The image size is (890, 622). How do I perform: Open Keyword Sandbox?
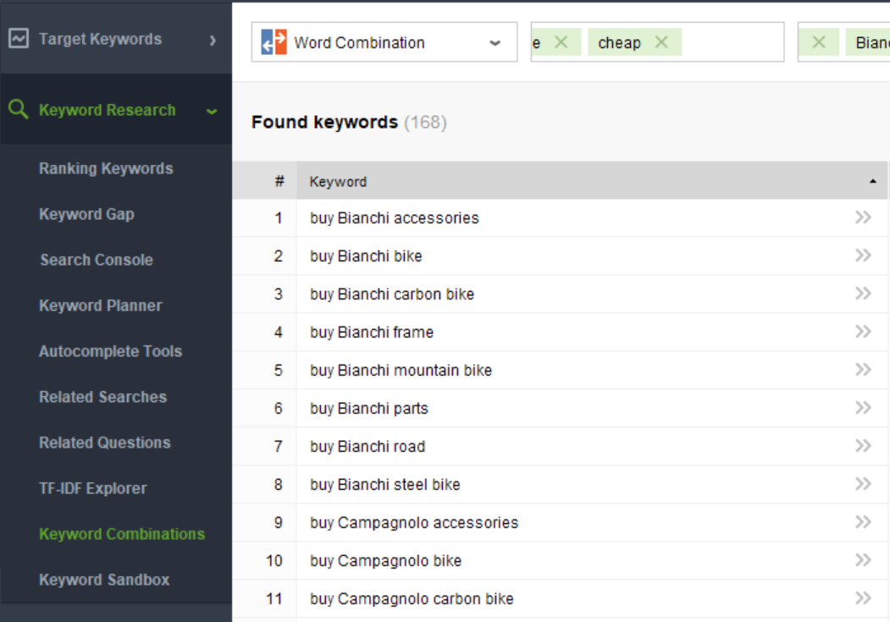(104, 580)
